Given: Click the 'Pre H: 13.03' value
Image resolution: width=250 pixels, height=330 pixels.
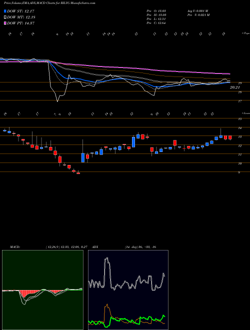Looking at the screenshot, I should [x=156, y=15].
